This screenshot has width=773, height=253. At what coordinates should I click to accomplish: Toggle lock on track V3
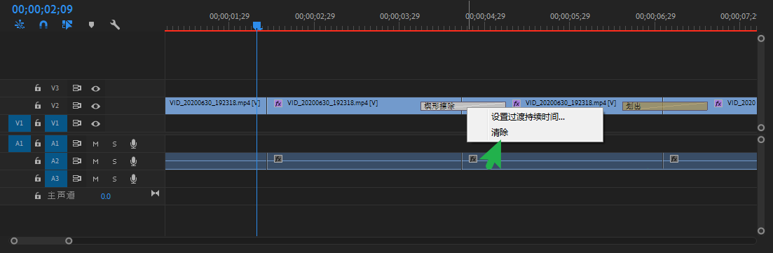37,88
